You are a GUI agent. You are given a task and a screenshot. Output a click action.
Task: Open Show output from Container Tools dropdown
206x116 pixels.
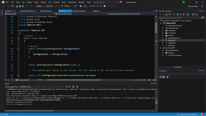click(39, 87)
